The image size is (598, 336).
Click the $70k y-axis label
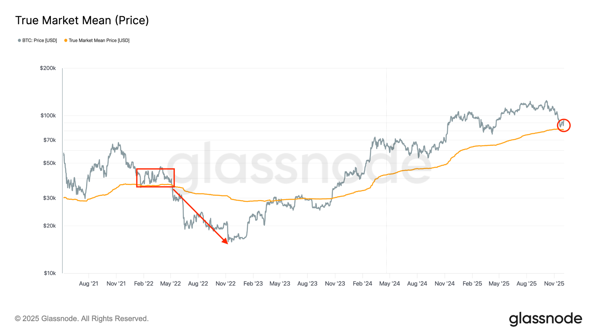click(x=49, y=140)
